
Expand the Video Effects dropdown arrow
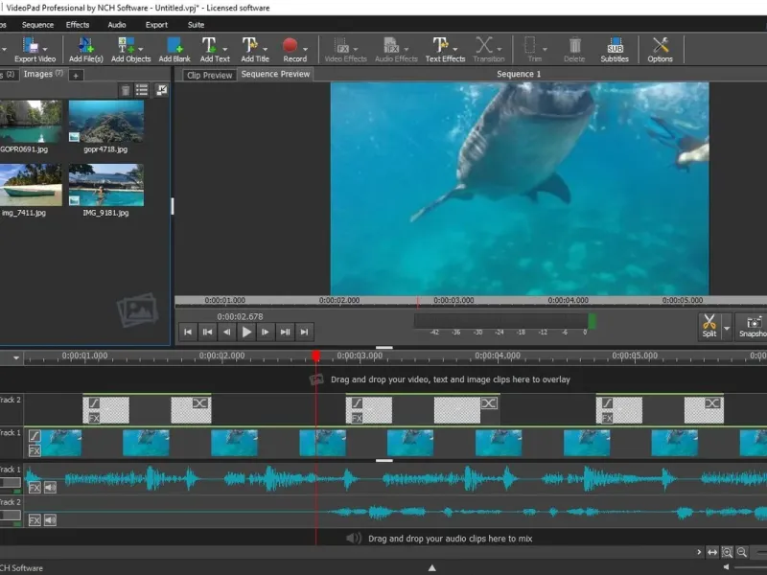point(356,49)
